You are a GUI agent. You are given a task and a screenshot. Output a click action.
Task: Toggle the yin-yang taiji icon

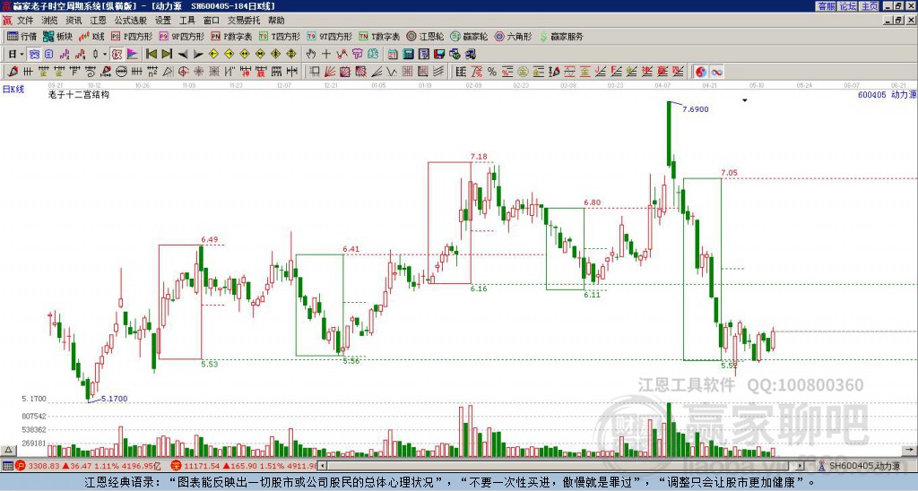701,72
